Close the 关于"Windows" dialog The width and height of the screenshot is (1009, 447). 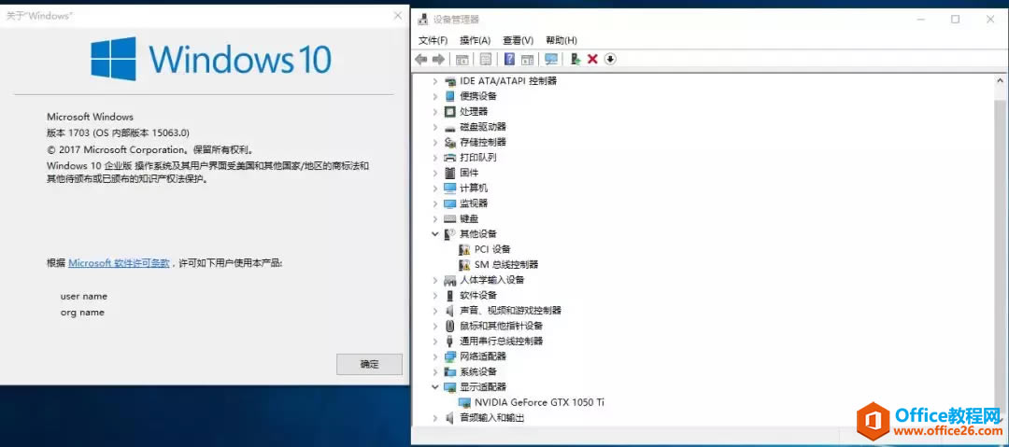point(398,16)
